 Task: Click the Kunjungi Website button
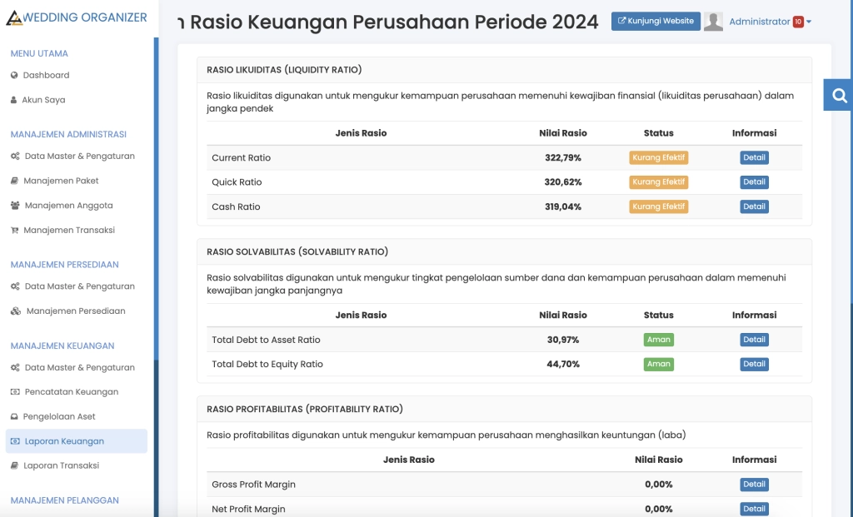[x=656, y=21]
